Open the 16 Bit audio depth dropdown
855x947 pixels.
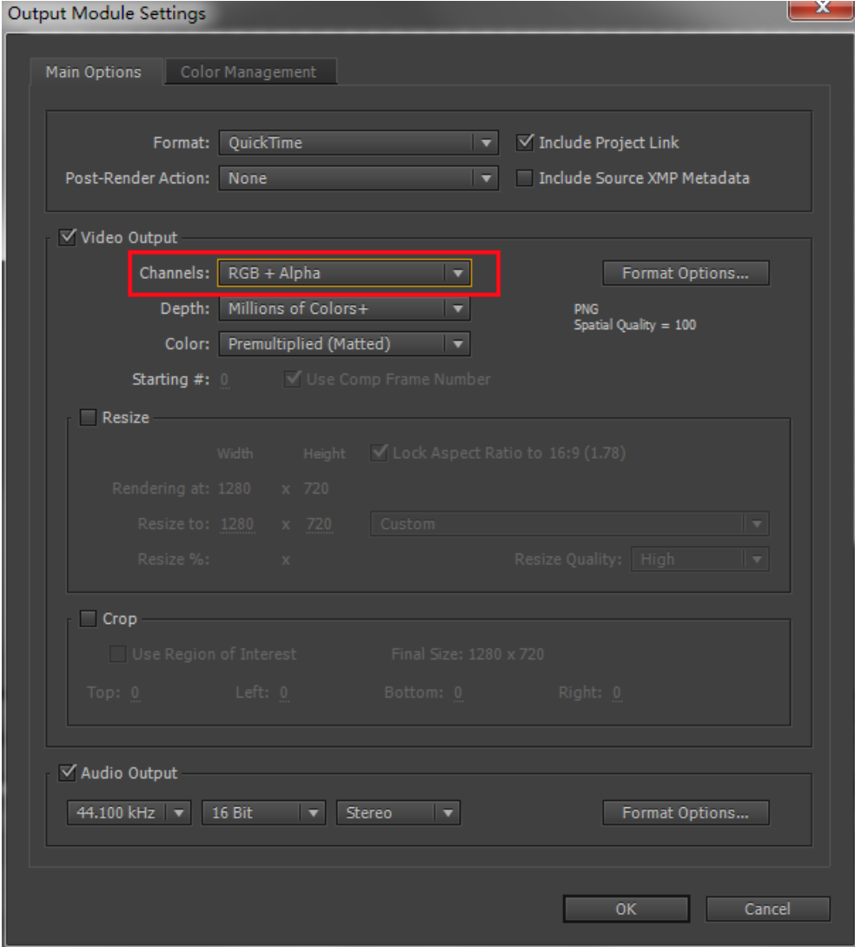(x=263, y=813)
